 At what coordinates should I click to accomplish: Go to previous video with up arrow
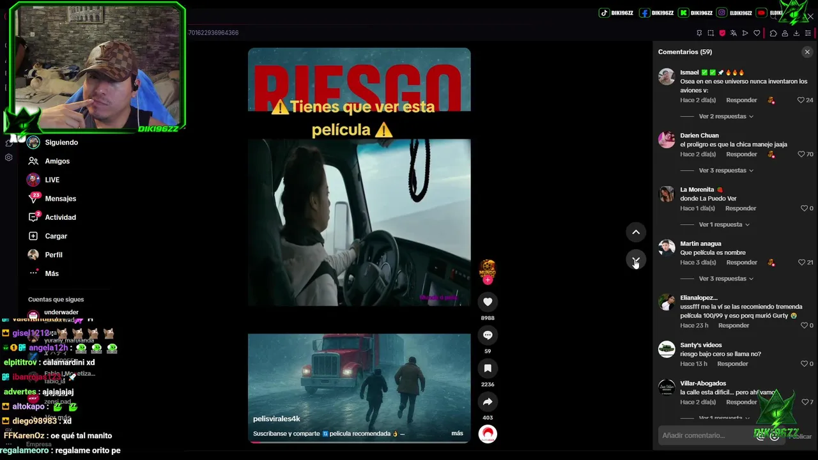click(636, 232)
